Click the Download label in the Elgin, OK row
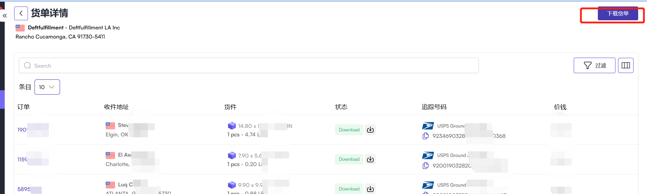647x194 pixels. pos(349,130)
